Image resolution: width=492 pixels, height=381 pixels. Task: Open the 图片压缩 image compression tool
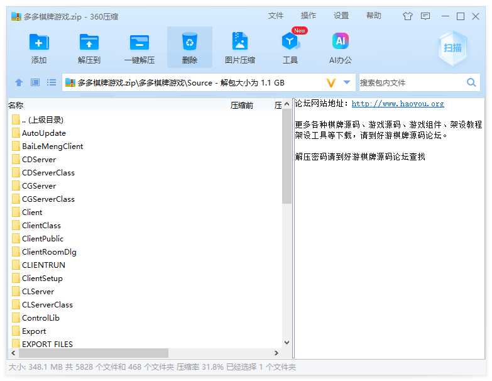[240, 41]
